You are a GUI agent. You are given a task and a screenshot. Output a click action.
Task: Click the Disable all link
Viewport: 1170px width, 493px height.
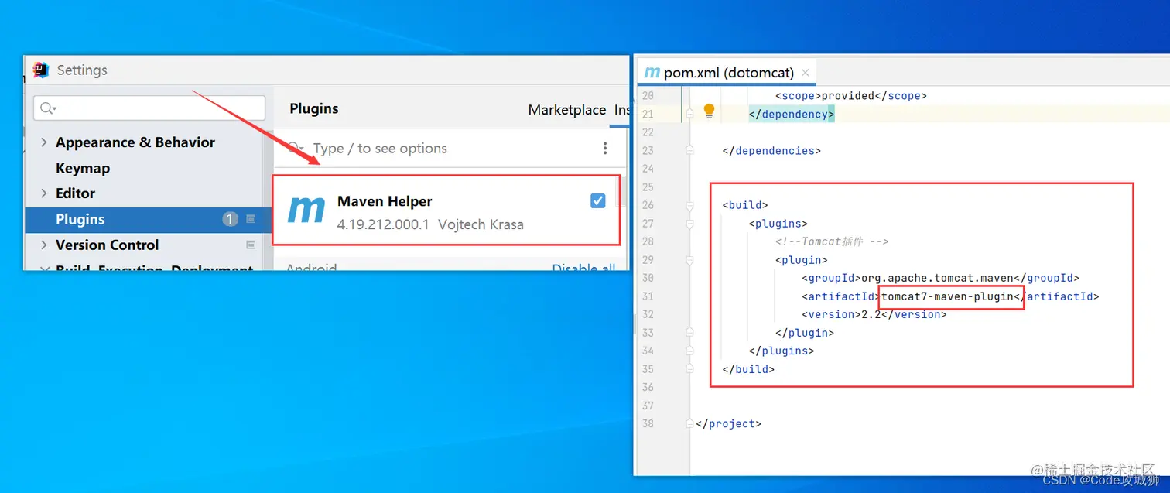(x=583, y=268)
